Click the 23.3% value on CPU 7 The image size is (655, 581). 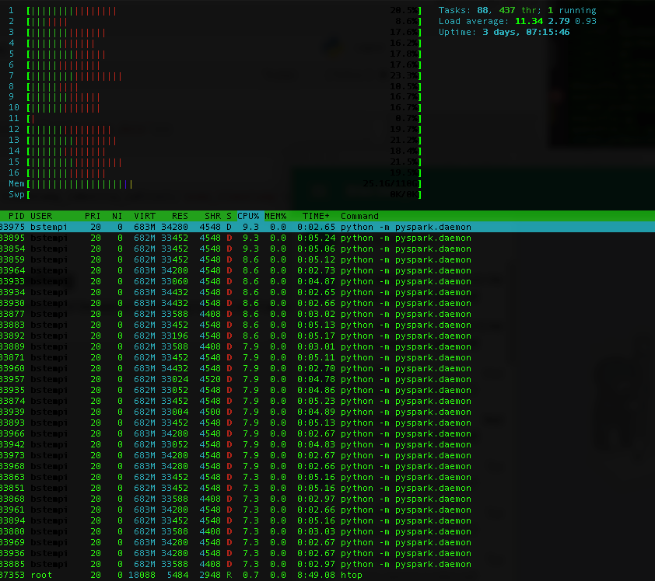point(404,75)
